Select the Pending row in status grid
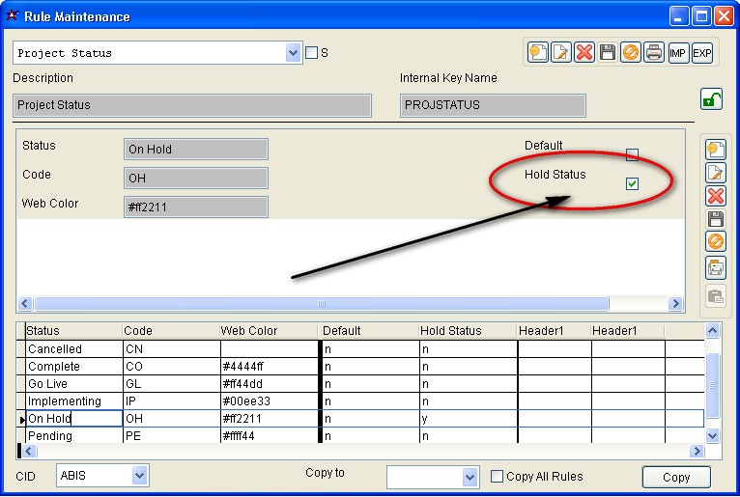The width and height of the screenshot is (740, 497). coord(359,435)
